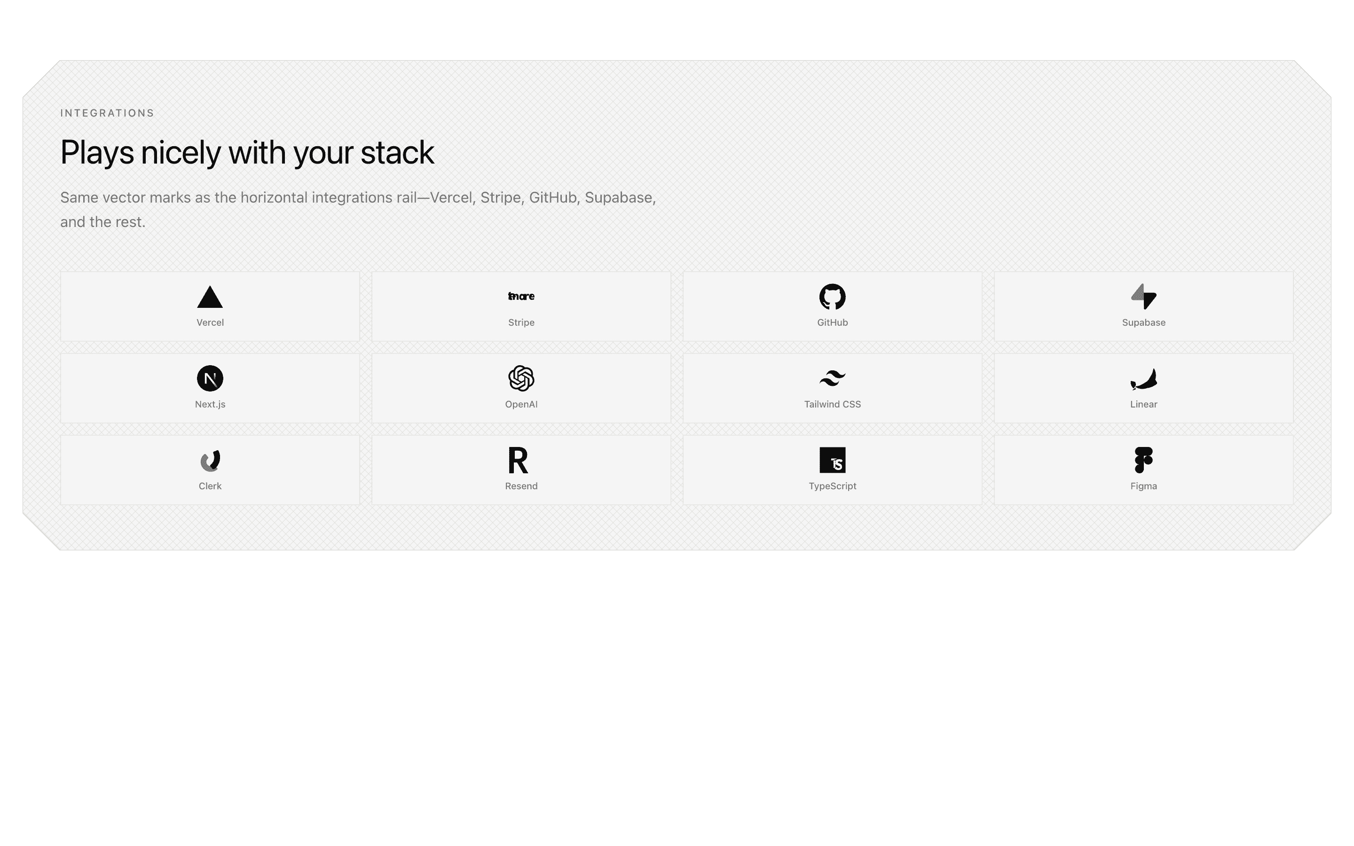Select the Supabase lightning bolt logo
Screen dimensions: 1354x846
click(1144, 297)
